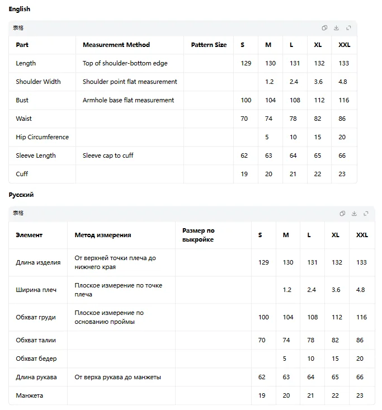Click the English table's 表格 label

[18, 28]
